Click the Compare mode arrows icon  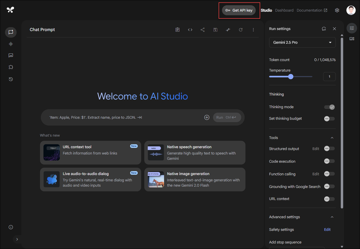click(x=228, y=30)
